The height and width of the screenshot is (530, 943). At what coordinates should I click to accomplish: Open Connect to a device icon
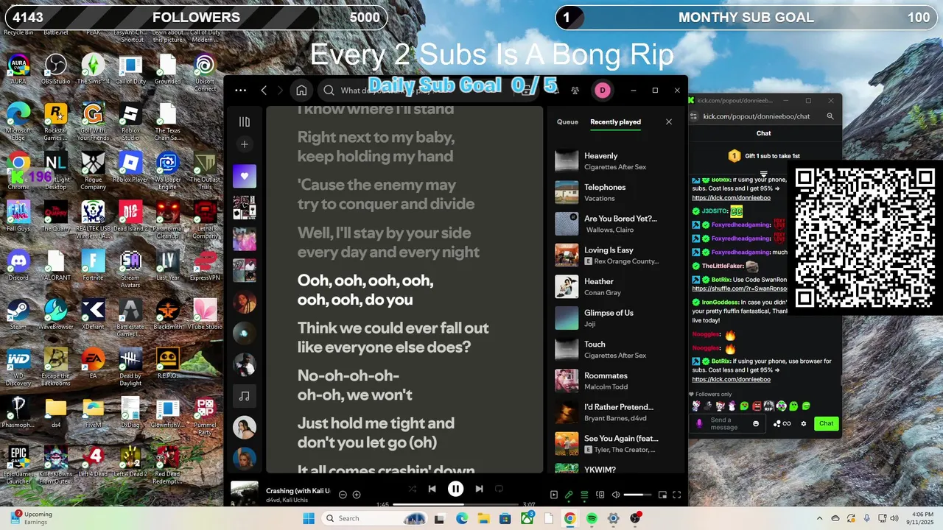pyautogui.click(x=600, y=495)
